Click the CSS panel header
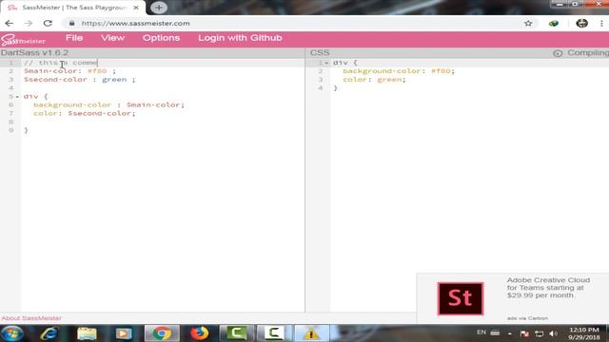Viewport: 609px width, 342px height. (320, 53)
